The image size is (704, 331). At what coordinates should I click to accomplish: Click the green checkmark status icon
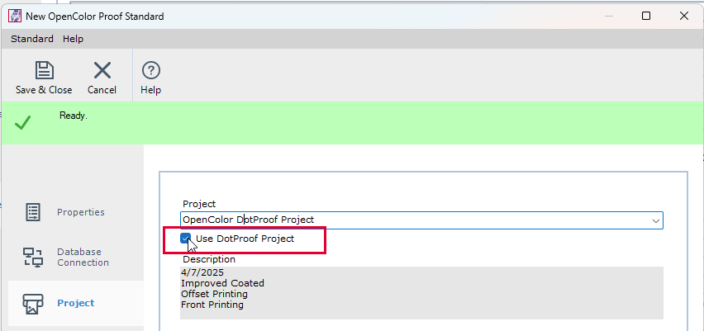coord(22,123)
